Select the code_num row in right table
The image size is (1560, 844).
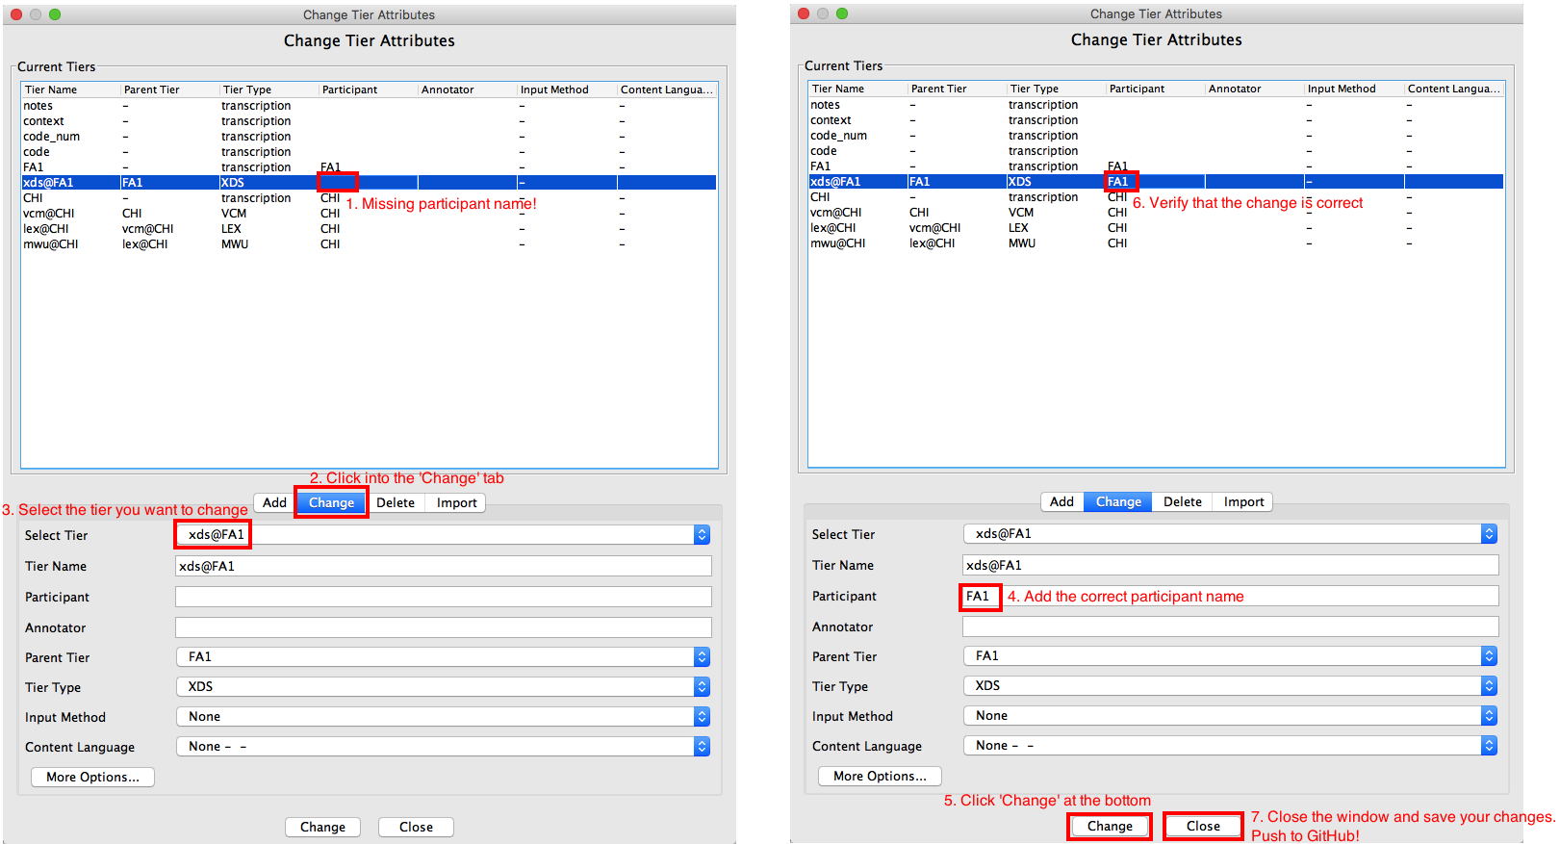[1157, 136]
